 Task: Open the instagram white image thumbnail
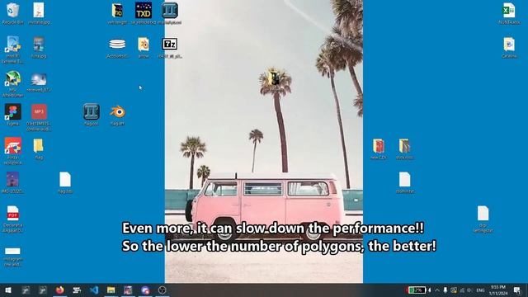[x=13, y=251]
